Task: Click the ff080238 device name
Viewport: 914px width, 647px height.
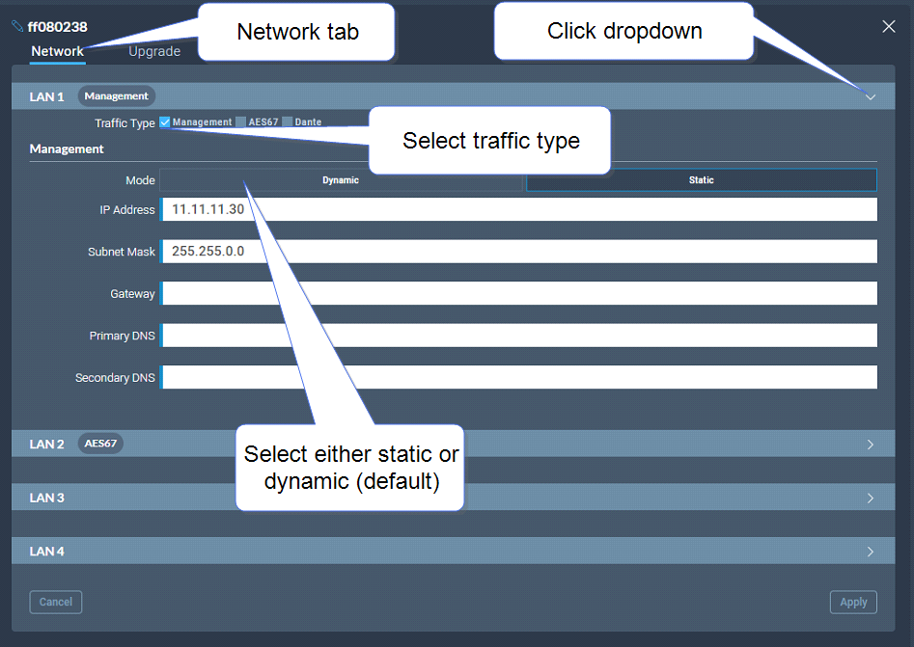Action: (x=57, y=27)
